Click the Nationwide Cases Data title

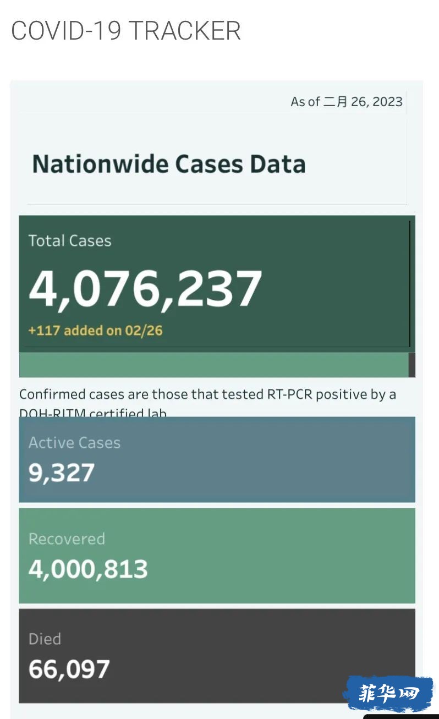click(x=168, y=164)
